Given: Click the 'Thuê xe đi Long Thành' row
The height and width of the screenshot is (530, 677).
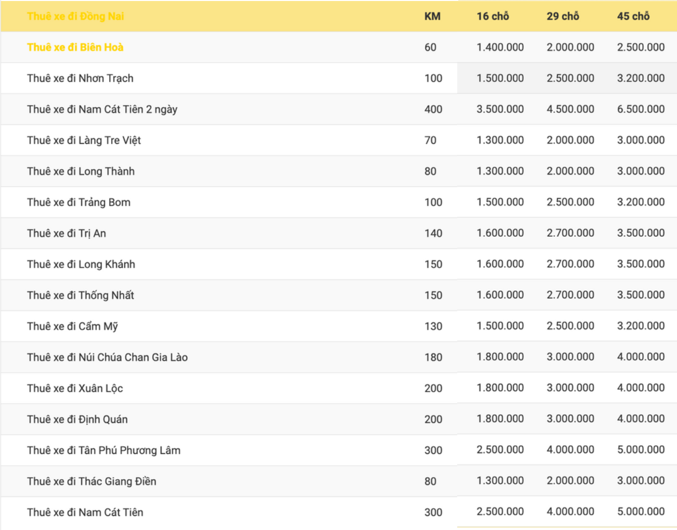Looking at the screenshot, I should click(81, 171).
